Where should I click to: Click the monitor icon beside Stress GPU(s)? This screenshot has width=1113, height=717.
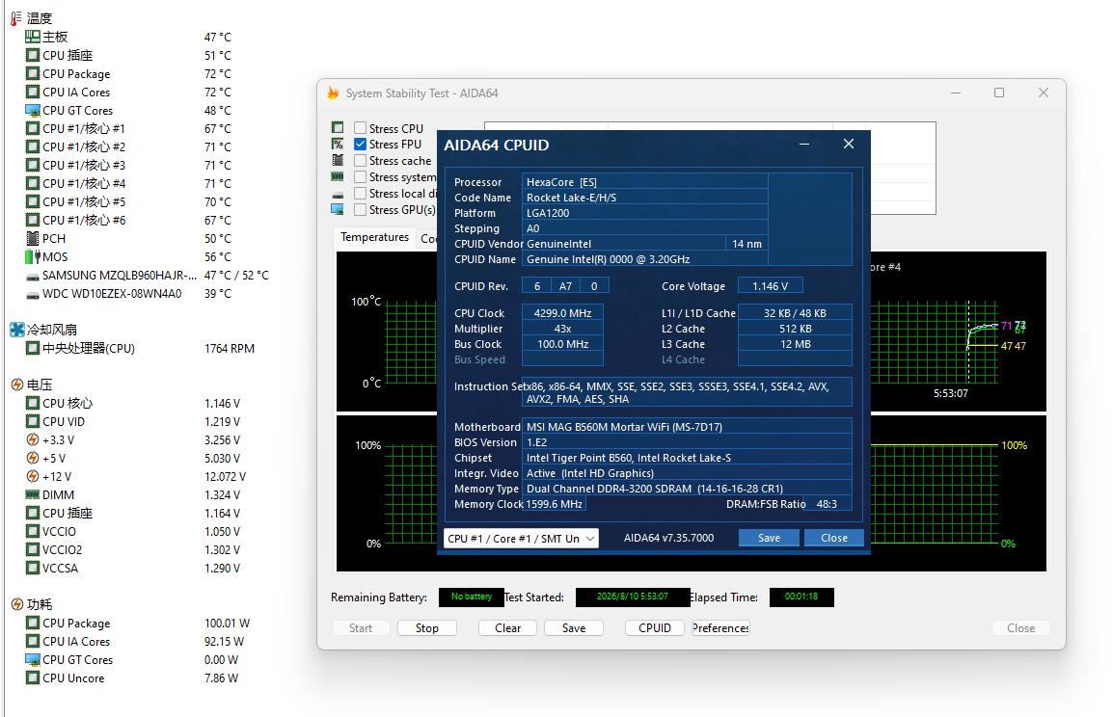(338, 210)
